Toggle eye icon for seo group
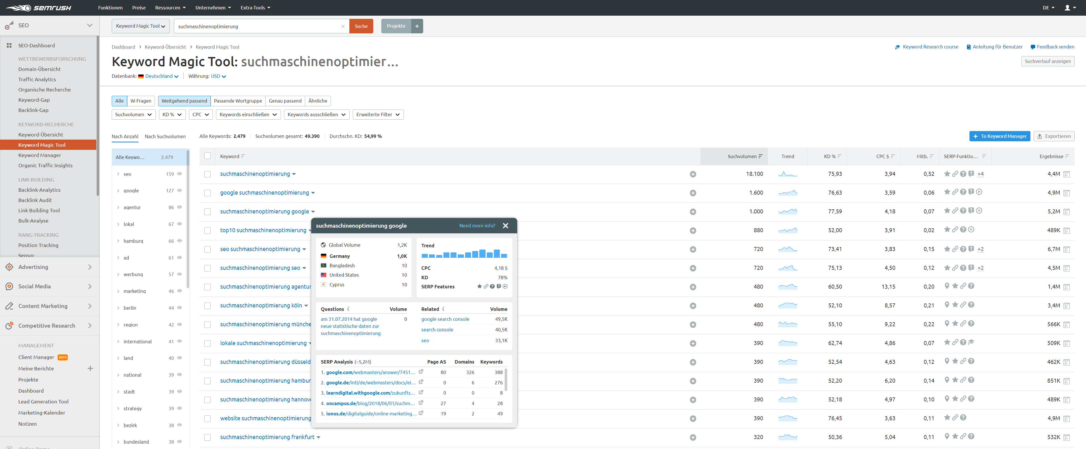 tap(180, 174)
